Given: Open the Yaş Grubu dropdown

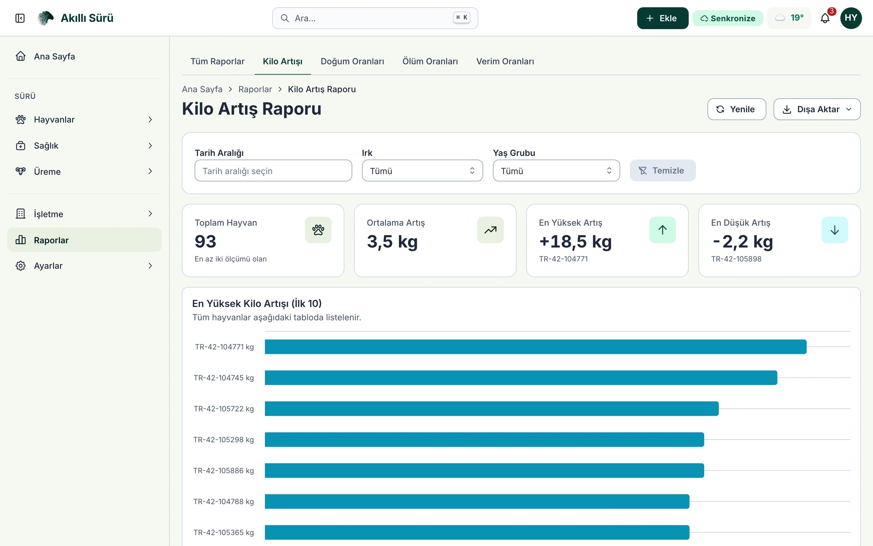Looking at the screenshot, I should tap(556, 170).
